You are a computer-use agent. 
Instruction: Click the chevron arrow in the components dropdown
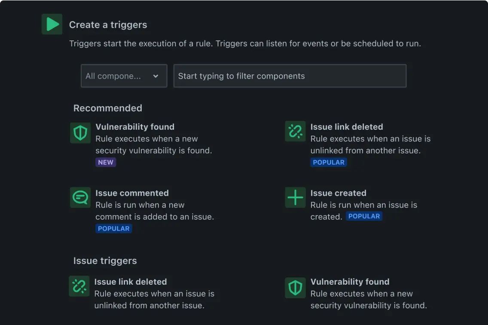[156, 76]
